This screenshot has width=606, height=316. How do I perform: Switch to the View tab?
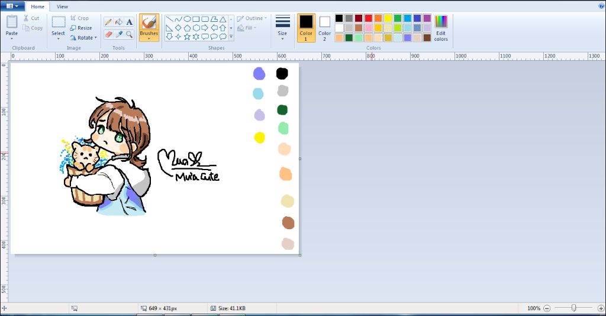coord(62,6)
